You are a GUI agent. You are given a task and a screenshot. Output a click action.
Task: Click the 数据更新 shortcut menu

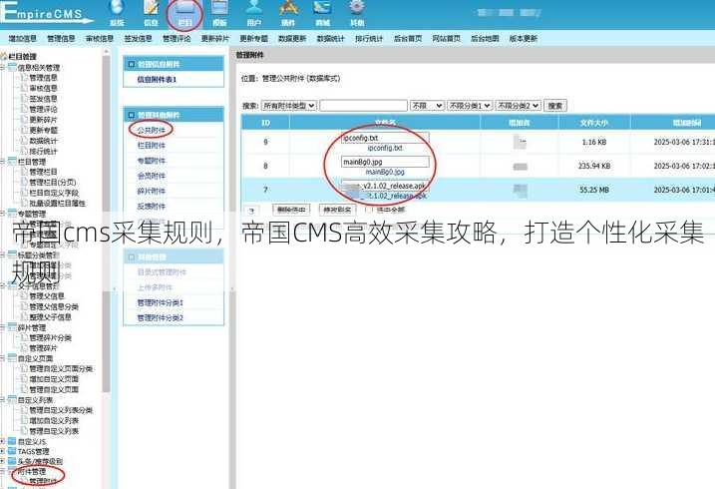coord(292,39)
